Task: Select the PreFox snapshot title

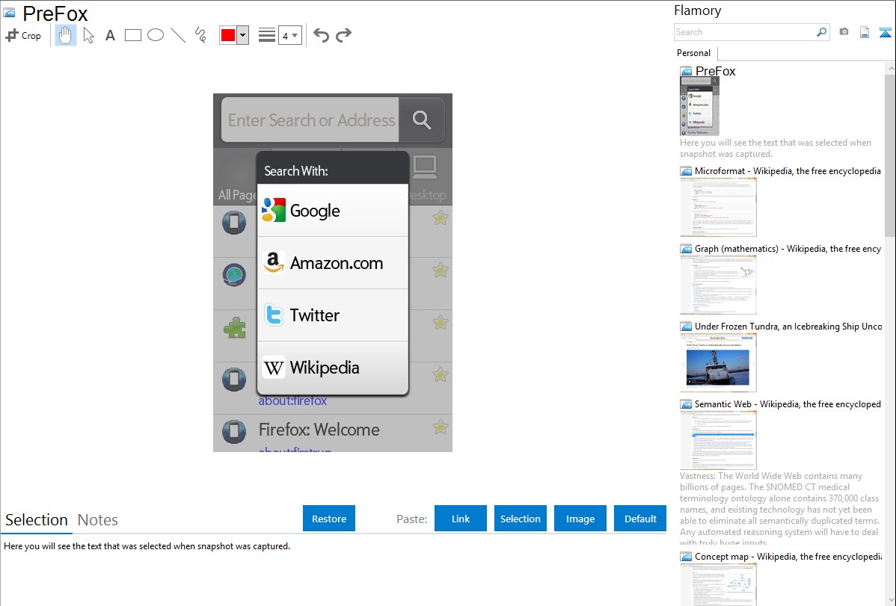Action: tap(716, 71)
